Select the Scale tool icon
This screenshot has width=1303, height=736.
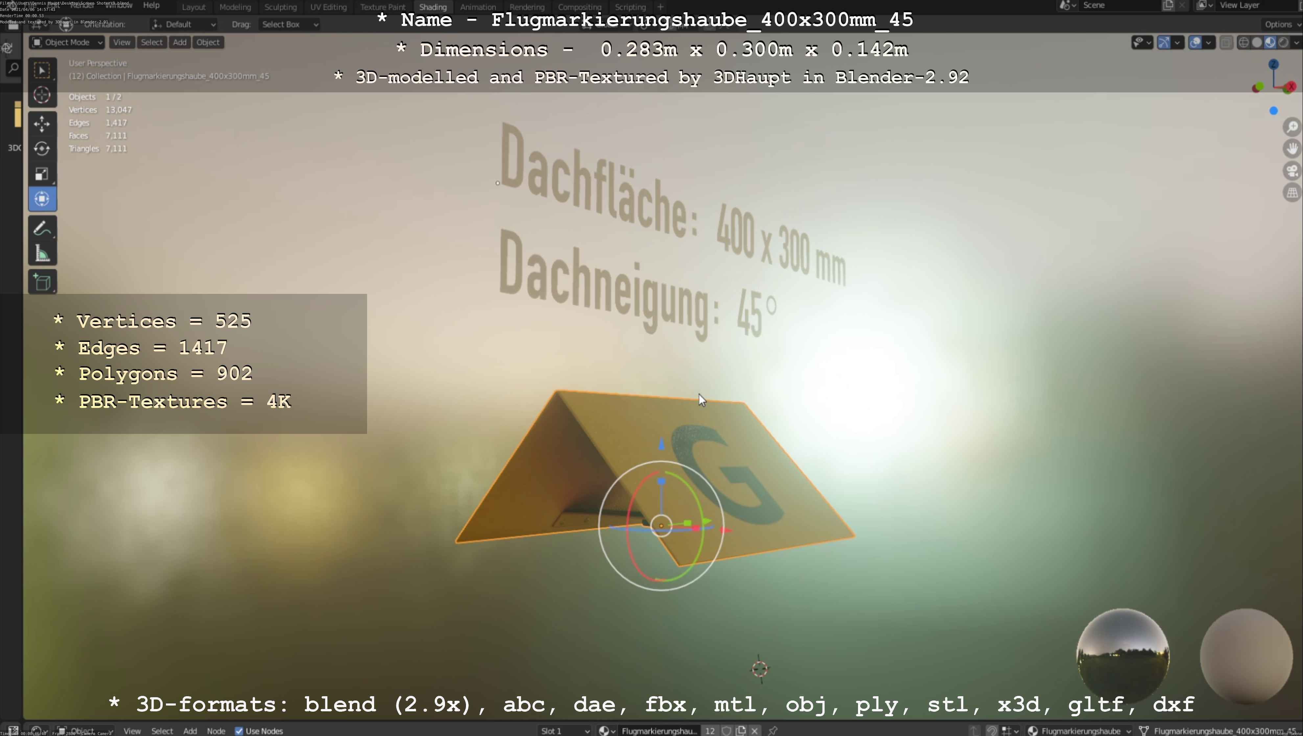pyautogui.click(x=42, y=174)
